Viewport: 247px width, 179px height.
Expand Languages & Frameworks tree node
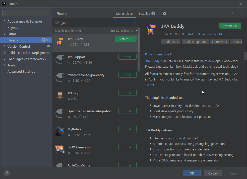pyautogui.click(x=5, y=59)
